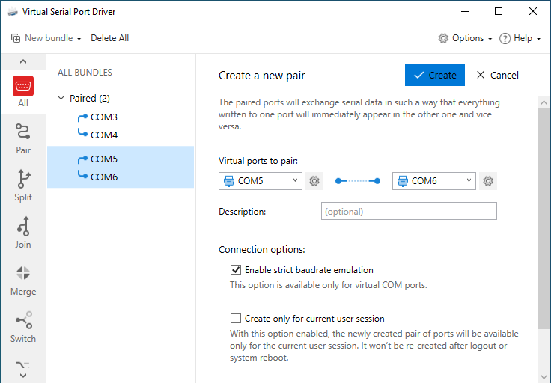
Task: Open the Join bundle tool
Action: point(23,233)
